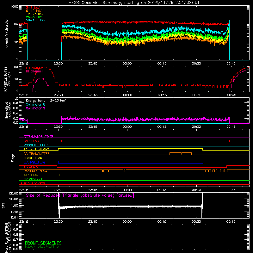
Task: Click the 'SC_TRANSMITTER' flag label
Action: [37, 154]
